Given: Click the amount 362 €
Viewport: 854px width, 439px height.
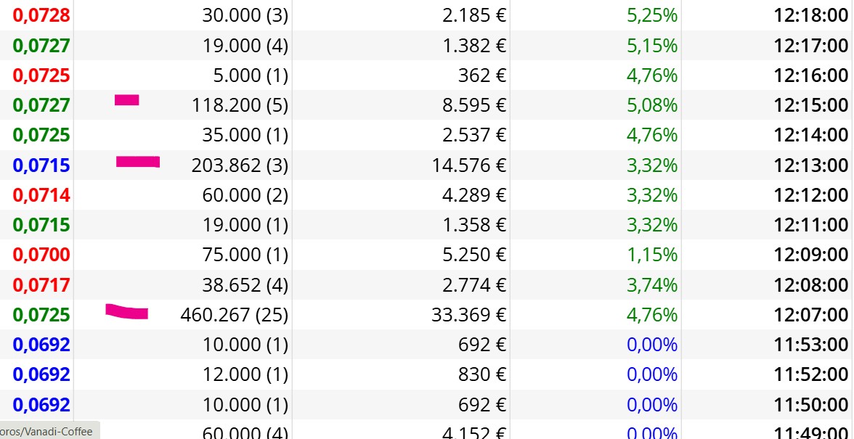Looking at the screenshot, I should (x=482, y=75).
